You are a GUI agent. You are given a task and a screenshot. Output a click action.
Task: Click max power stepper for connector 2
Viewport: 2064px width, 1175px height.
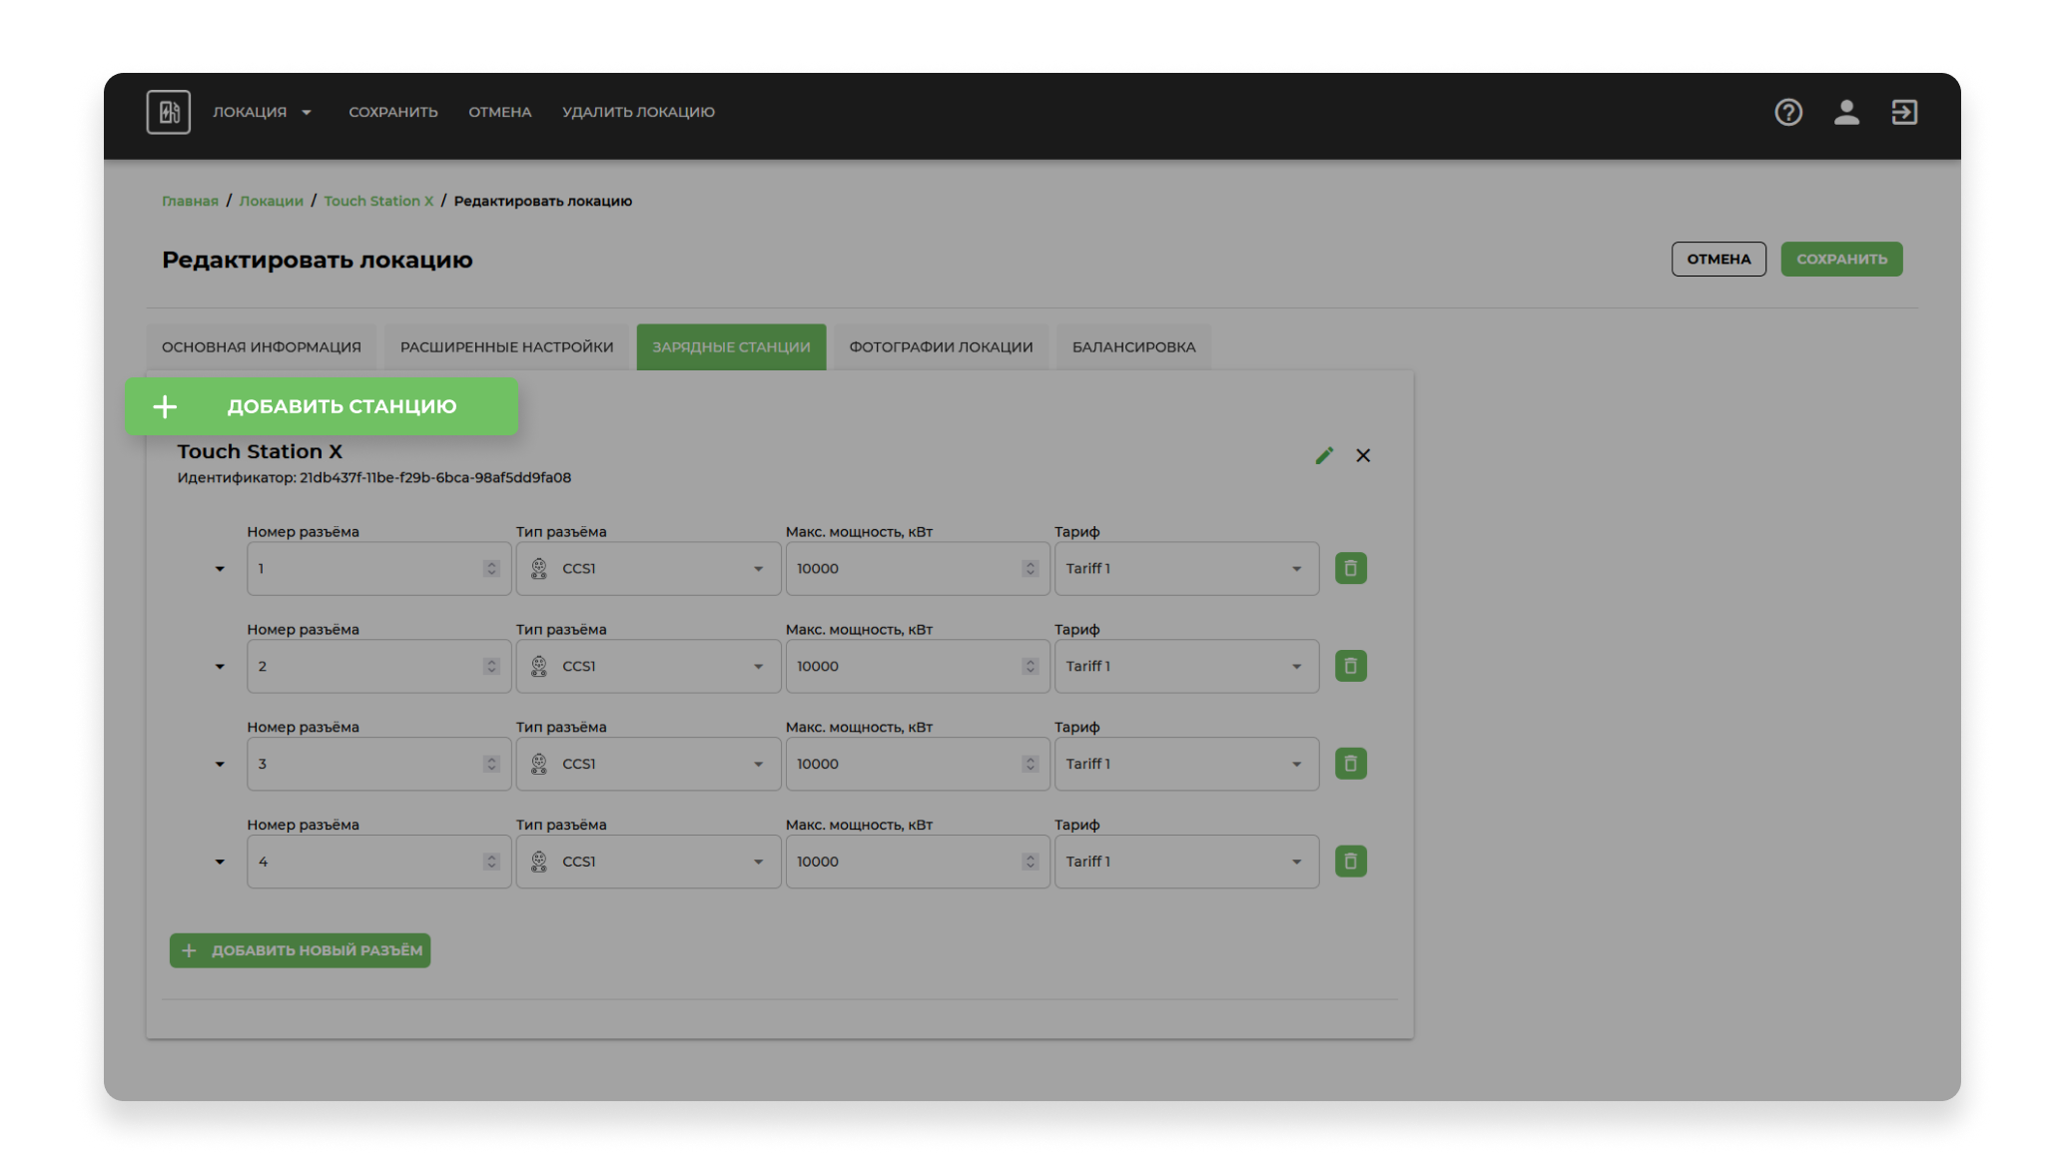pos(1031,667)
